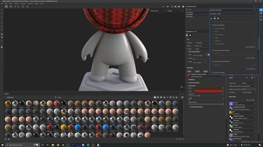Select the bright blue plastic material thumbnail
This screenshot has width=263, height=147.
[x=78, y=127]
